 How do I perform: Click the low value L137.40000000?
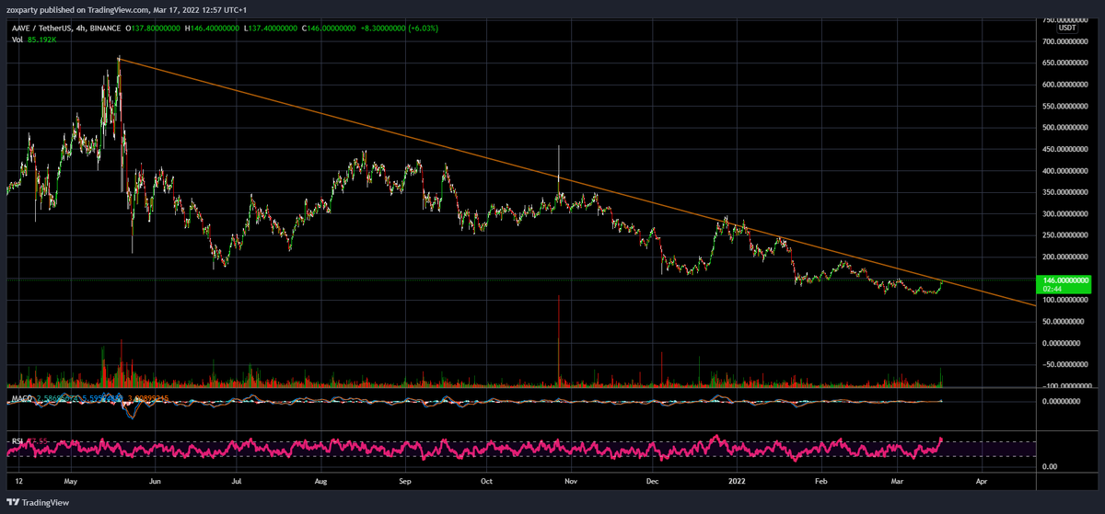(269, 29)
